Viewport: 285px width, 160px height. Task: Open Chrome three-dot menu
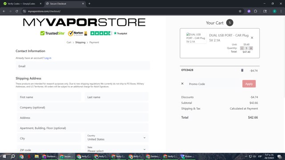coord(281,11)
